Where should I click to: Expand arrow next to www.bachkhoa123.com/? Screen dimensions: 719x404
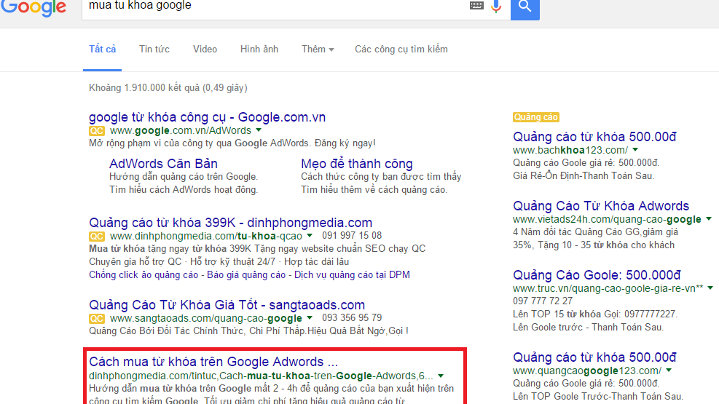[635, 150]
